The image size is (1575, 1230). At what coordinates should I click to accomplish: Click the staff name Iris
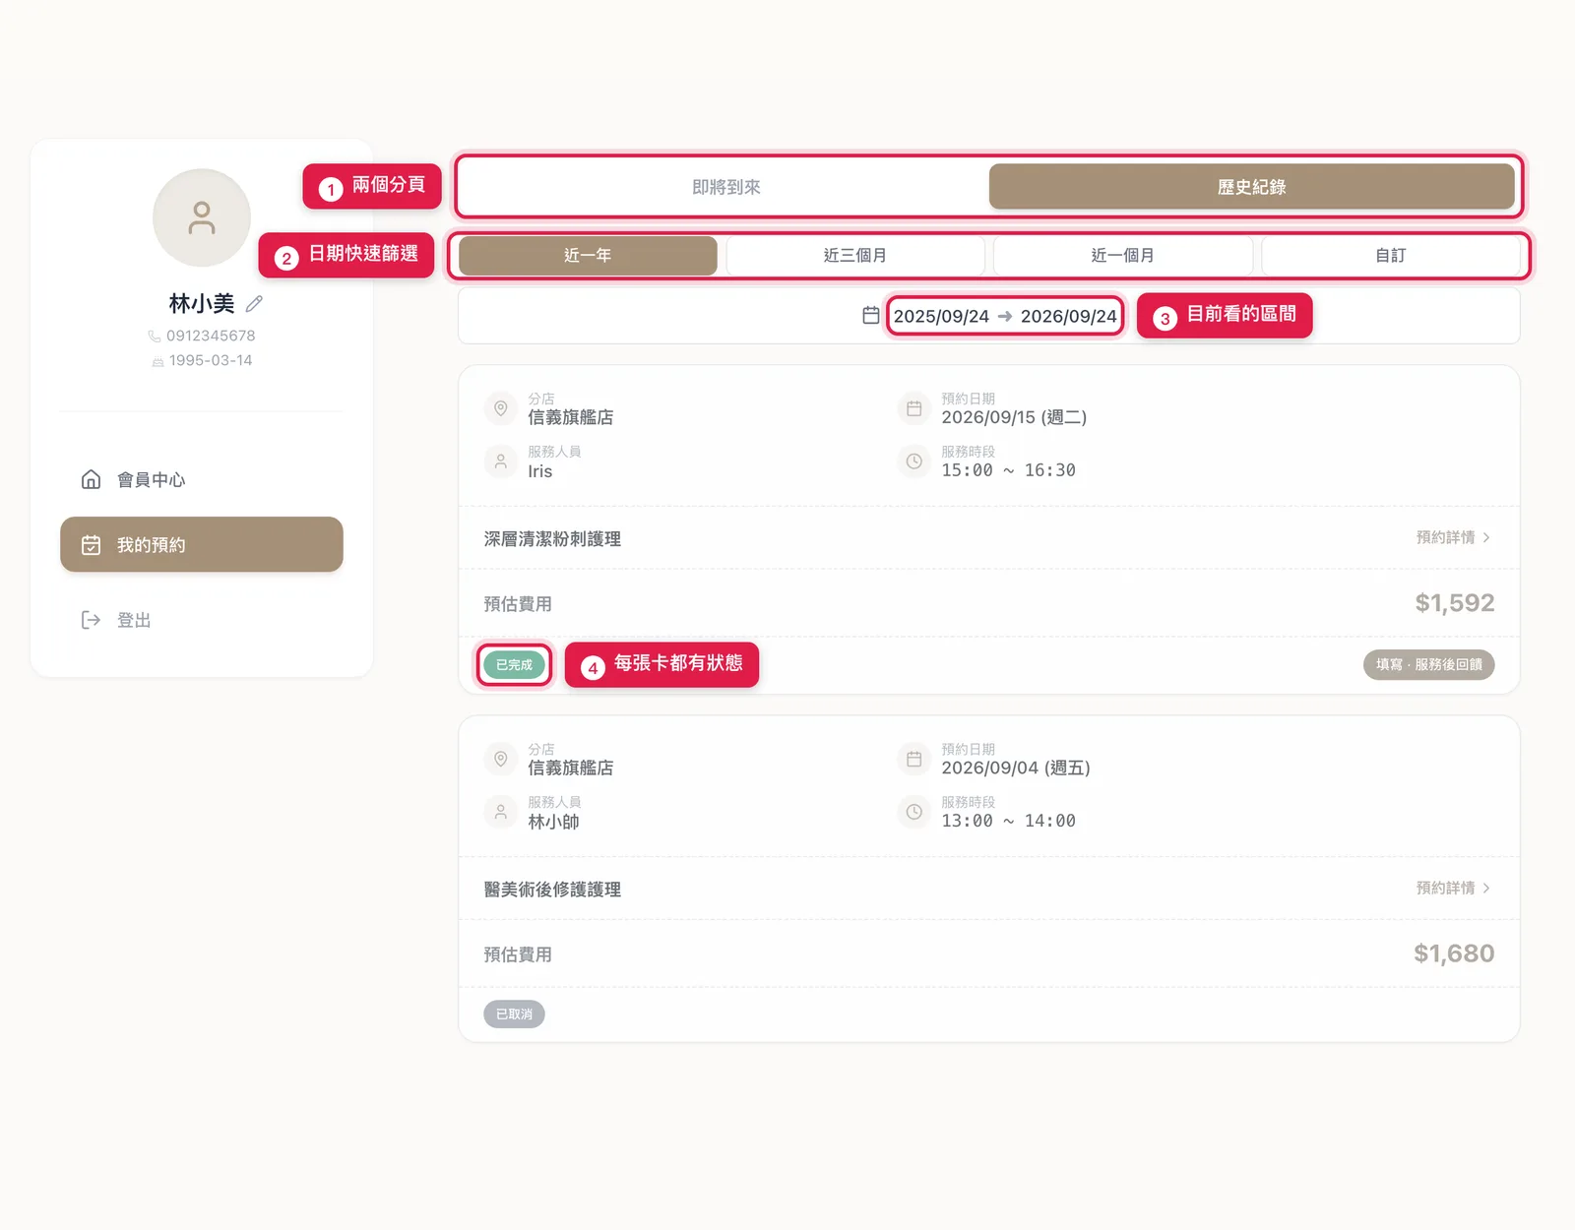(x=540, y=471)
